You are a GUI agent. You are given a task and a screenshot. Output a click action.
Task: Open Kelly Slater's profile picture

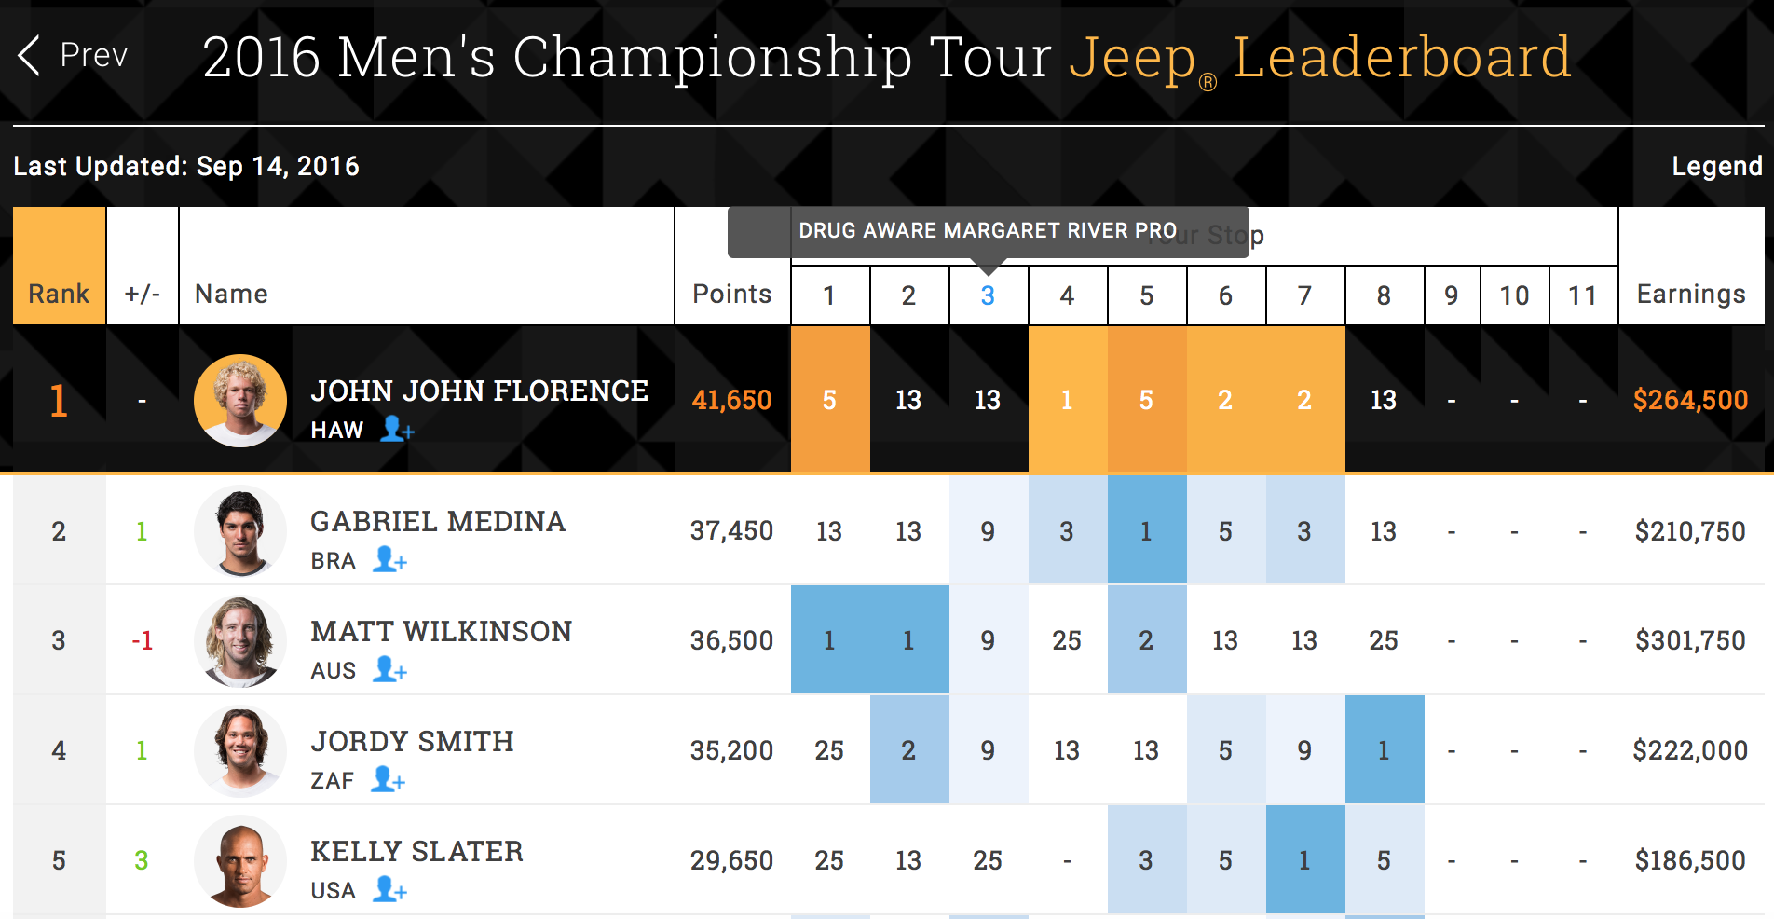pos(240,860)
